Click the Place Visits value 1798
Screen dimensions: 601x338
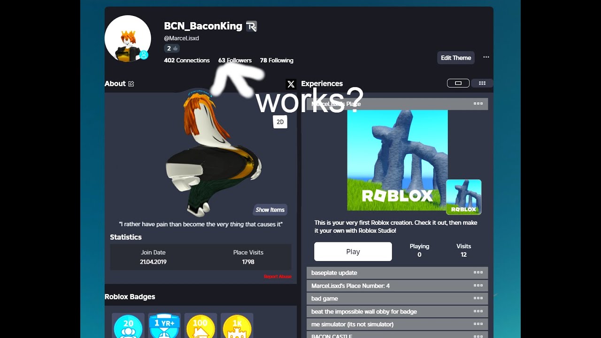[248, 262]
